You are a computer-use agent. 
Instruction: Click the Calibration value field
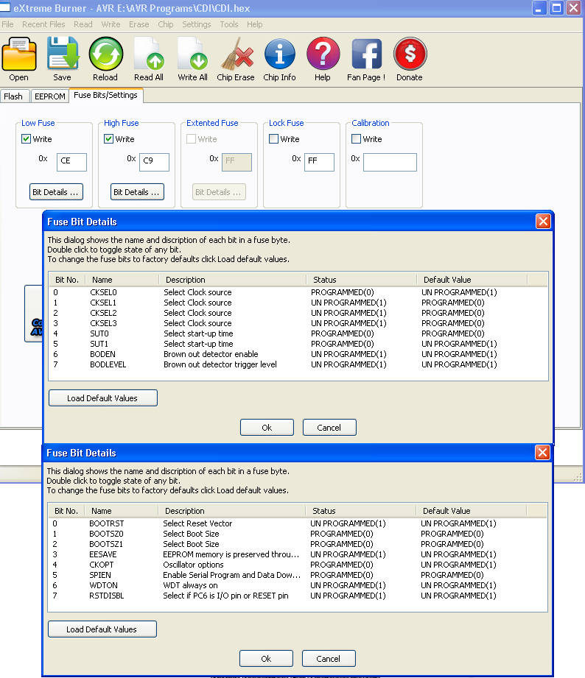tap(390, 162)
